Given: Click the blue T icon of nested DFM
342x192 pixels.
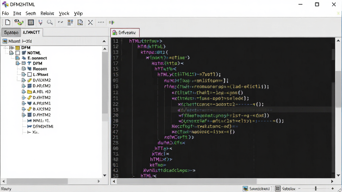Looking at the screenshot, I should [x=29, y=63].
